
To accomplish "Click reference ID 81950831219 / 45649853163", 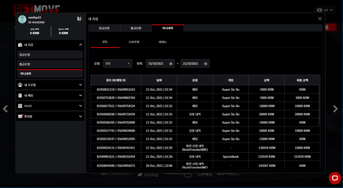I will pos(116,89).
